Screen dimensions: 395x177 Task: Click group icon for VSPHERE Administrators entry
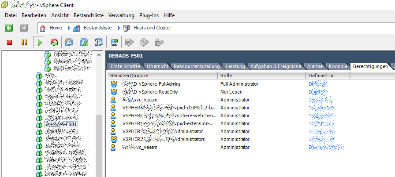point(114,139)
